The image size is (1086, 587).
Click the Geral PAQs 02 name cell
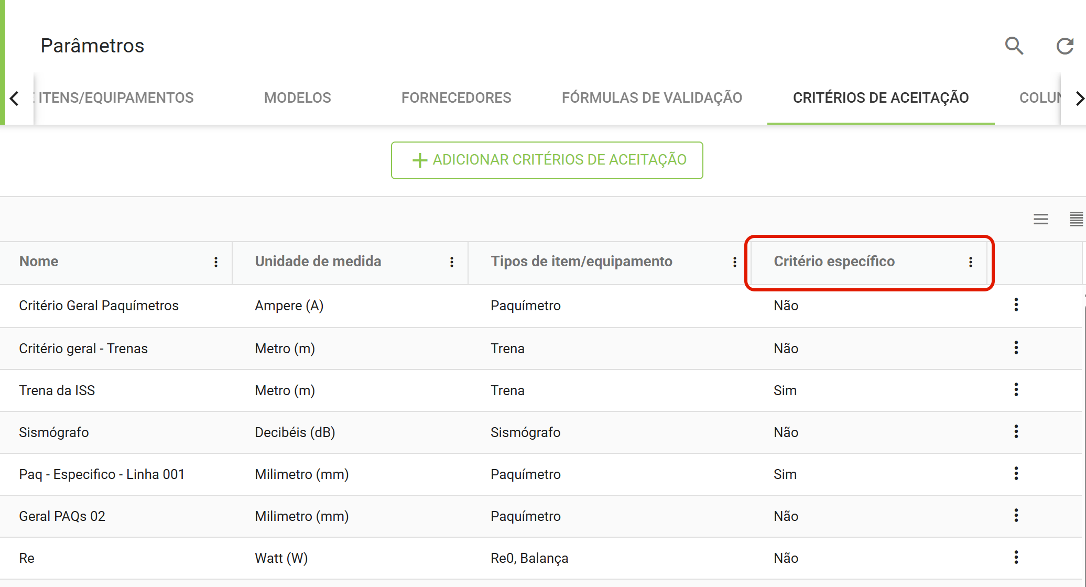pos(62,516)
